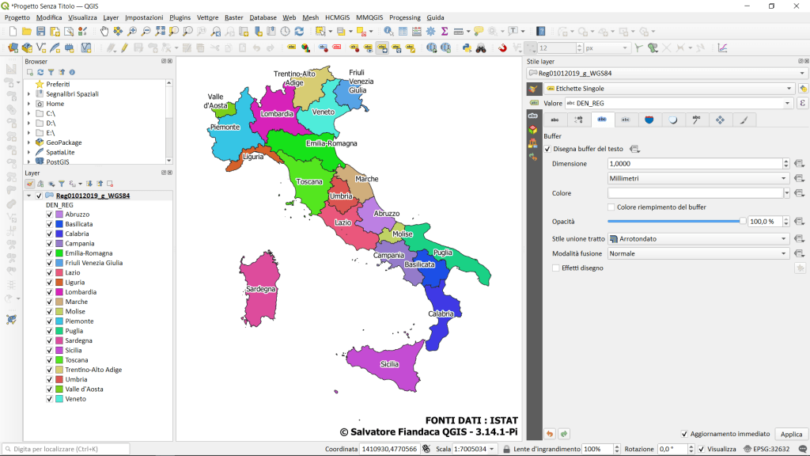This screenshot has width=810, height=456.
Task: Switch to the Shadow label settings tab
Action: 672,120
